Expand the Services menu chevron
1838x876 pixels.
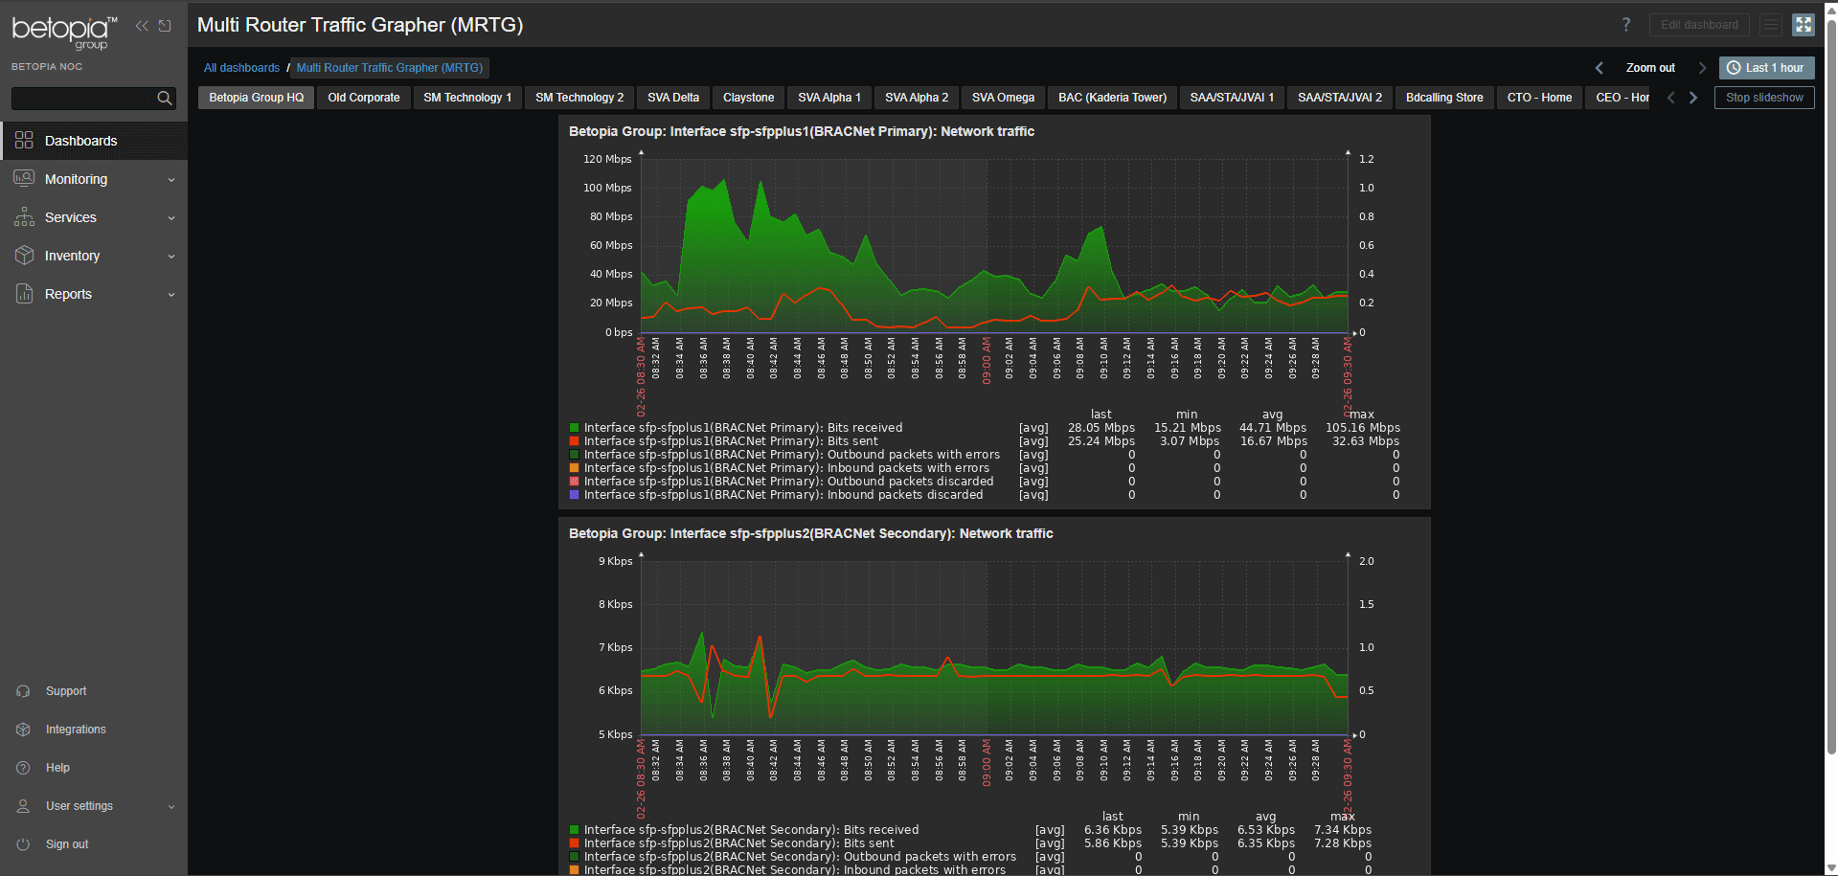pyautogui.click(x=171, y=218)
